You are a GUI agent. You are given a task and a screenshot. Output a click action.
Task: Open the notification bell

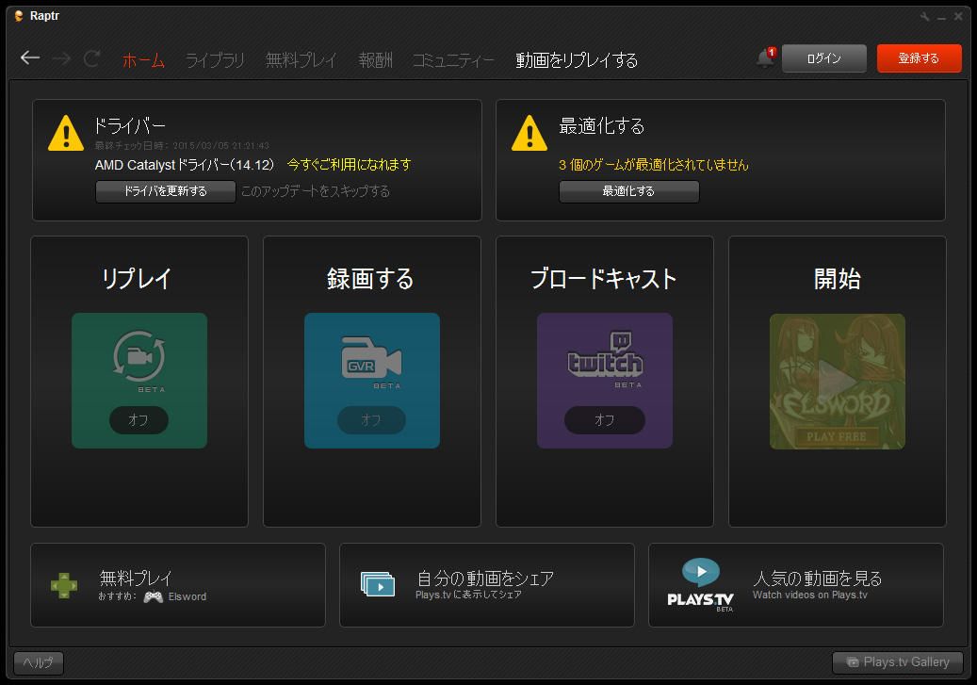click(766, 58)
